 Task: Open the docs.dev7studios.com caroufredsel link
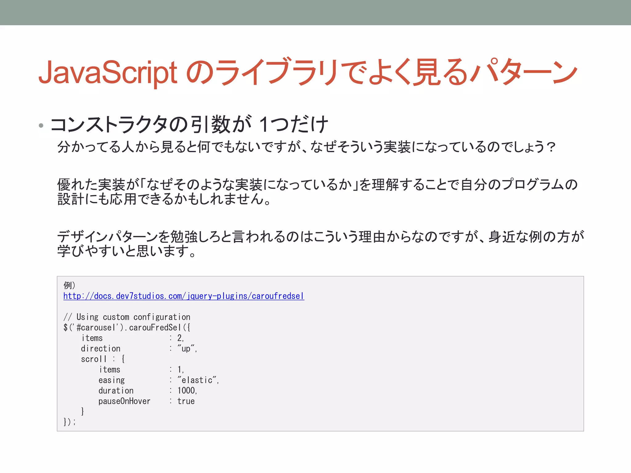coord(184,296)
